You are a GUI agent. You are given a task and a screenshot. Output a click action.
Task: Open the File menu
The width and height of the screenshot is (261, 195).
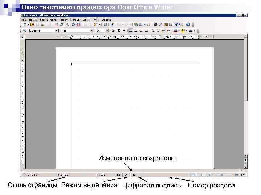click(x=24, y=19)
